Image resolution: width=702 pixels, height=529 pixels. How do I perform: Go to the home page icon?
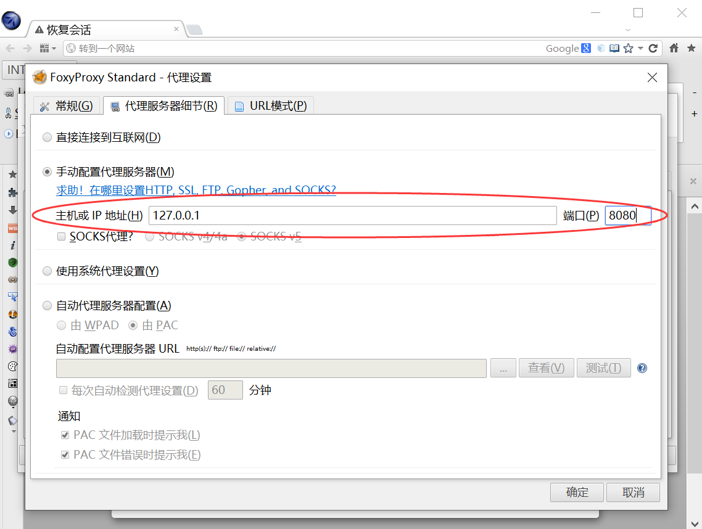pyautogui.click(x=674, y=48)
